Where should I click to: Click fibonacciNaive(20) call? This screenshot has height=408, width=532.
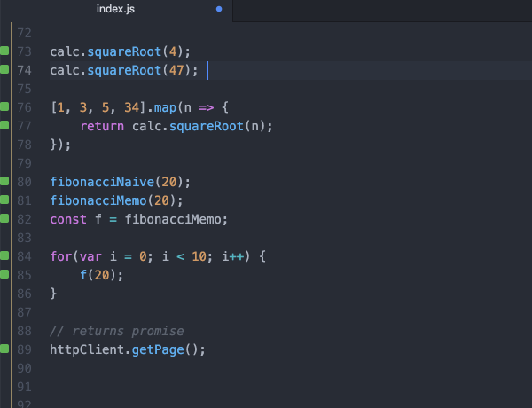click(x=120, y=182)
